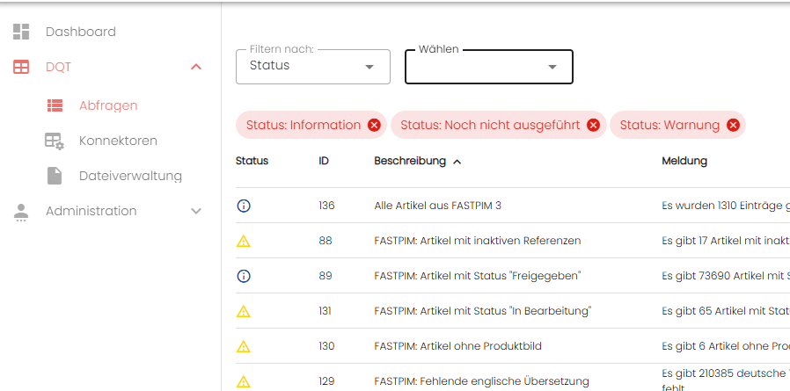The width and height of the screenshot is (790, 391).
Task: Click info status icon for ID 89
Action: coord(244,276)
